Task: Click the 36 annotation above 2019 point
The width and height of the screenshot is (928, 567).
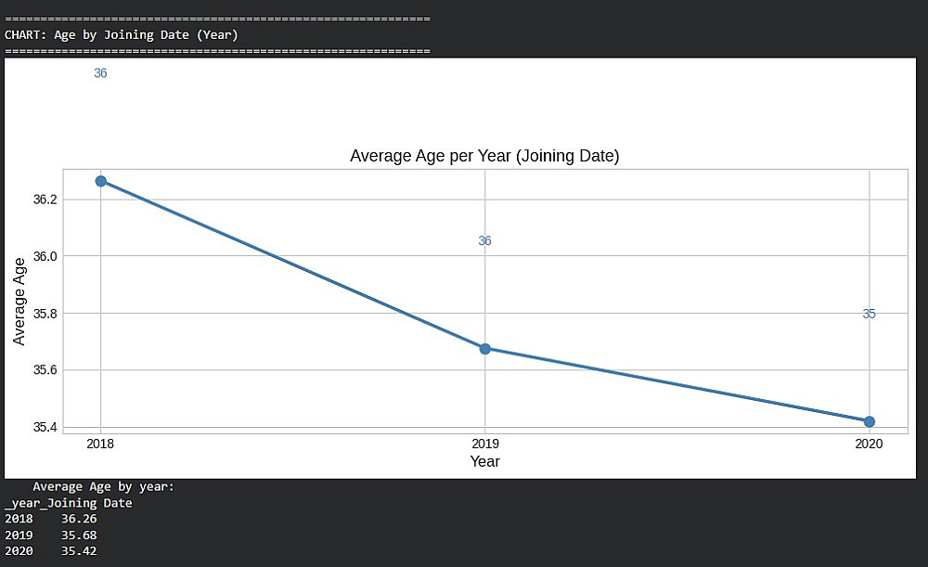Action: 484,241
